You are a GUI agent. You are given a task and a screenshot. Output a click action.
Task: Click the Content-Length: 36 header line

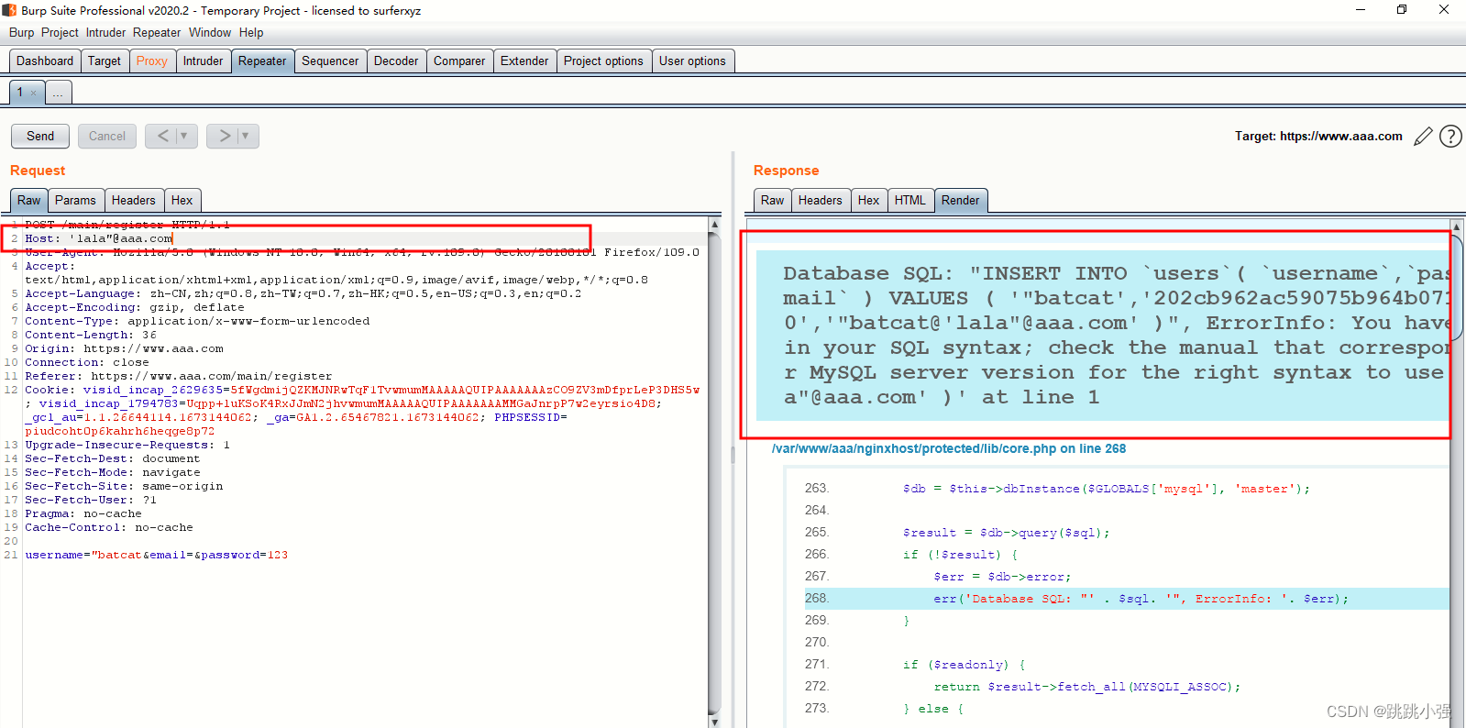(91, 335)
